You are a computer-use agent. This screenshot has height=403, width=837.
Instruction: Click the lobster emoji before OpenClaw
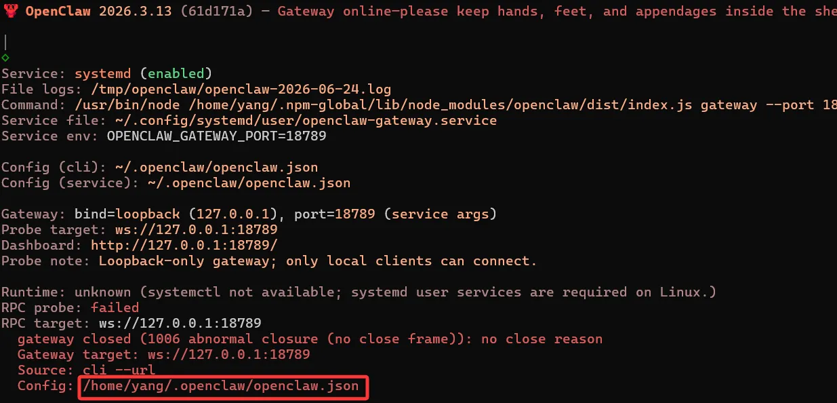[x=10, y=12]
